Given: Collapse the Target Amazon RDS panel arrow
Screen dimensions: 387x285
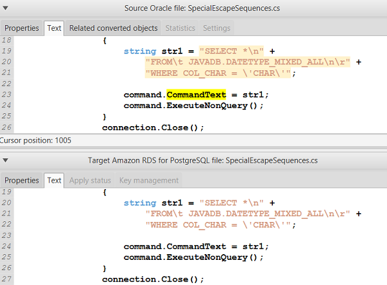Looking at the screenshot, I should 6,160.
